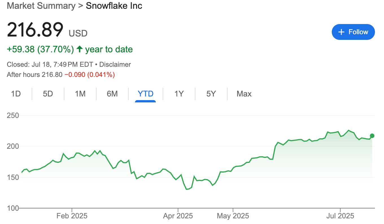Select the YTD range tab
This screenshot has width=384, height=224.
[145, 94]
